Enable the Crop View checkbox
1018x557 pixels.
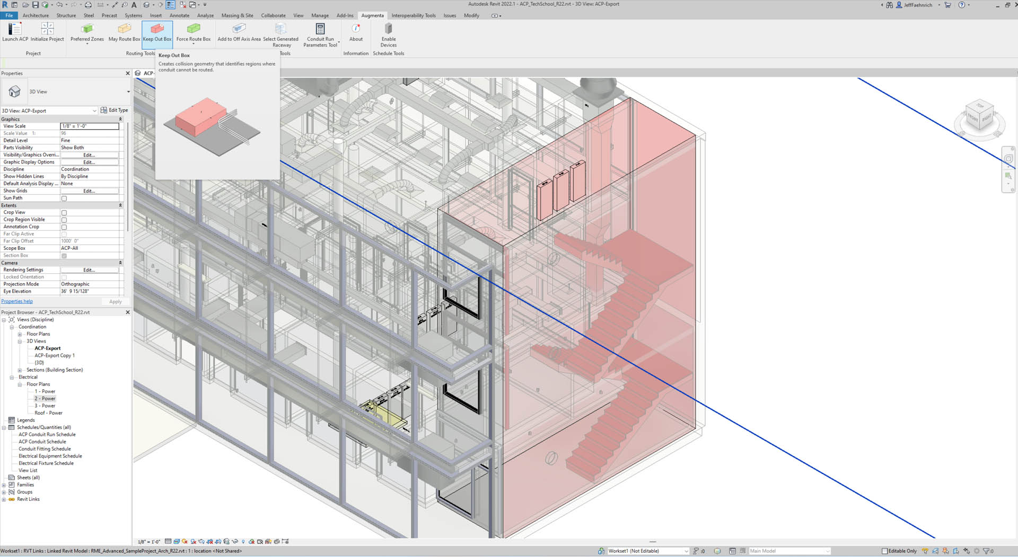pos(64,213)
